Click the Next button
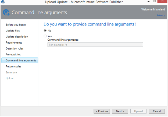The height and width of the screenshot is (117, 168). (x=120, y=111)
